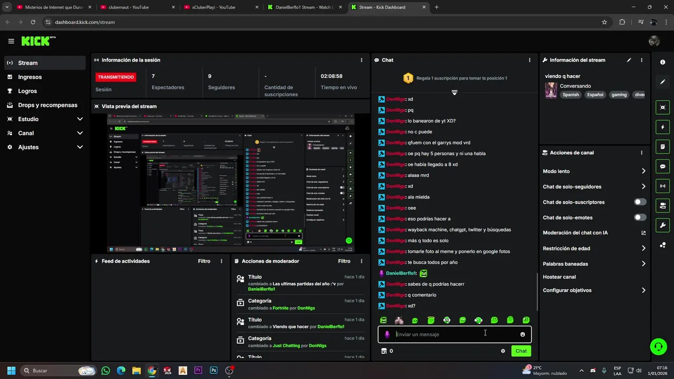Open Drops y recompensas page

click(x=45, y=105)
